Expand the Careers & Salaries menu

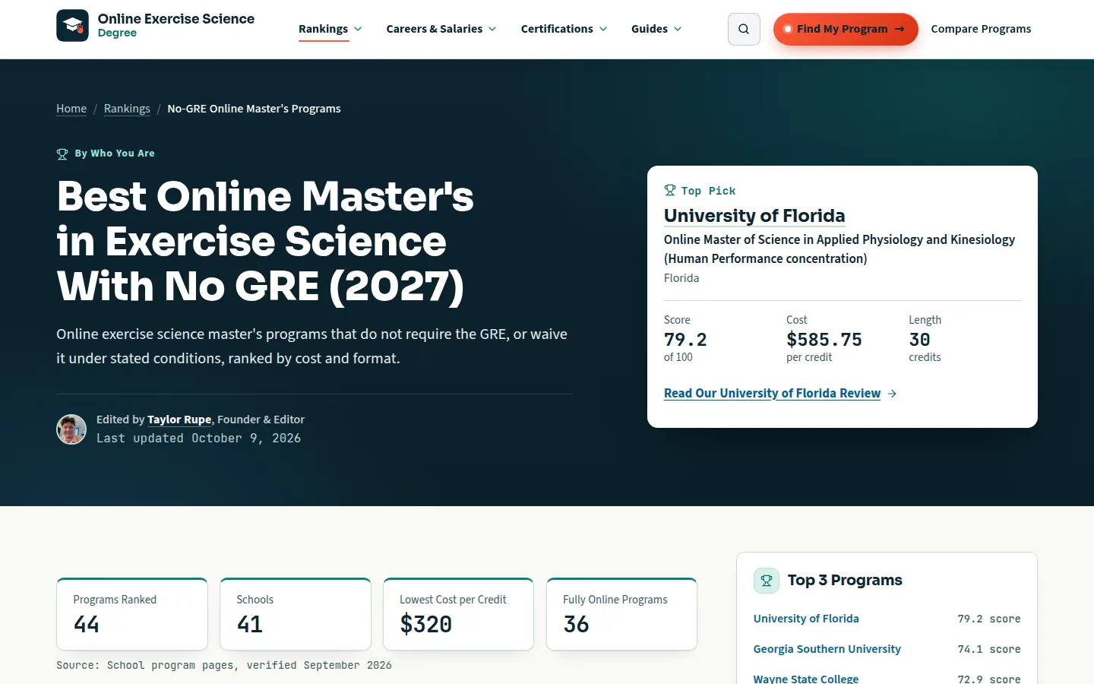tap(441, 29)
